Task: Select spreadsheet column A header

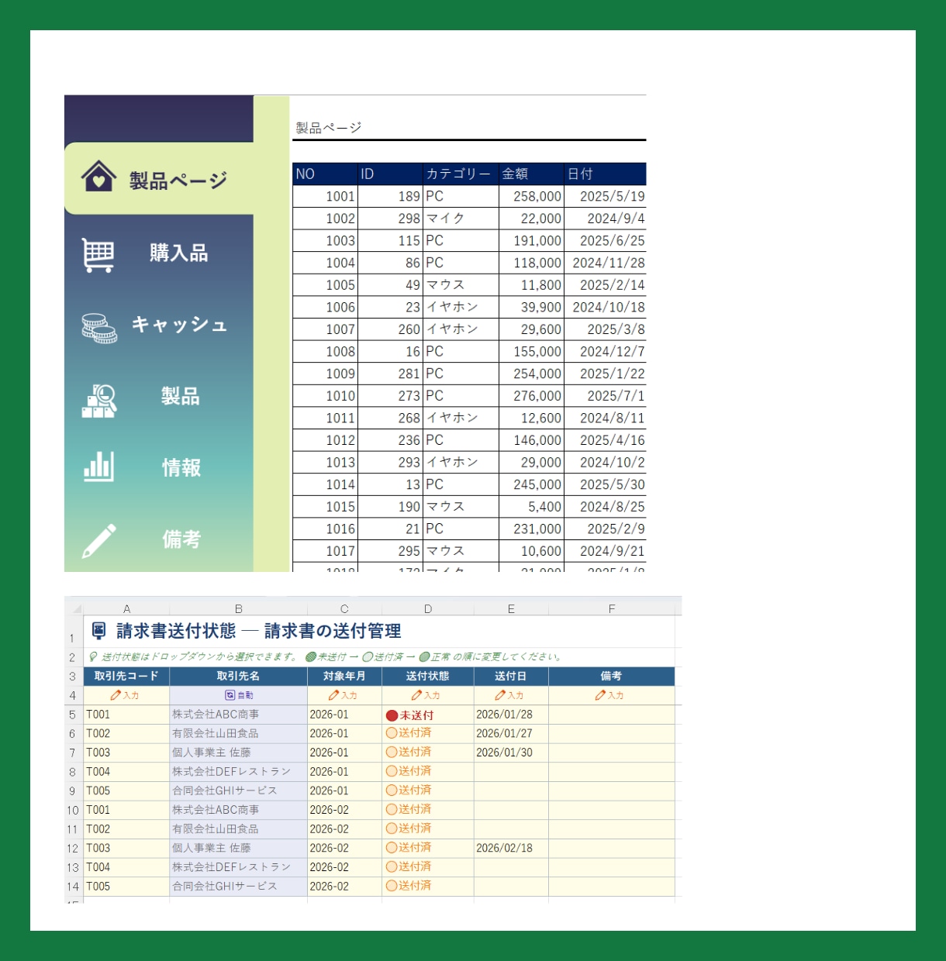Action: coord(126,608)
